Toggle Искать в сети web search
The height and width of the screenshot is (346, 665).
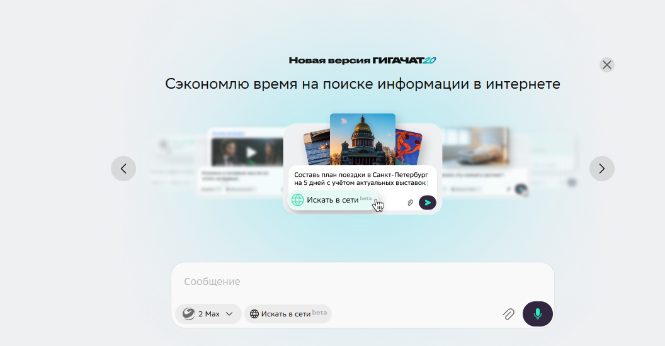(288, 314)
